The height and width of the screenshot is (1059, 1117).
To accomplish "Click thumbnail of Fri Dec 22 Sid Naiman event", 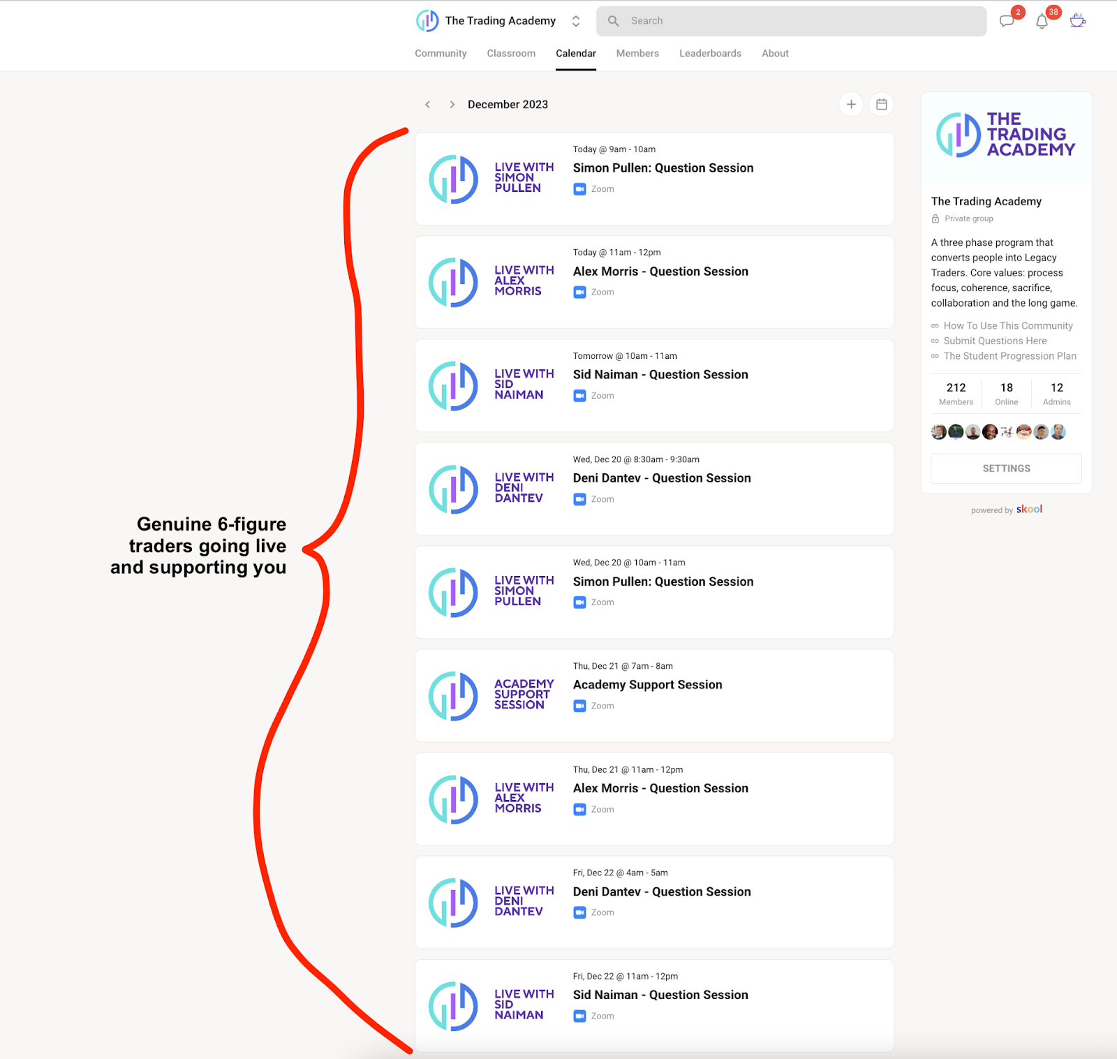I will [491, 1005].
